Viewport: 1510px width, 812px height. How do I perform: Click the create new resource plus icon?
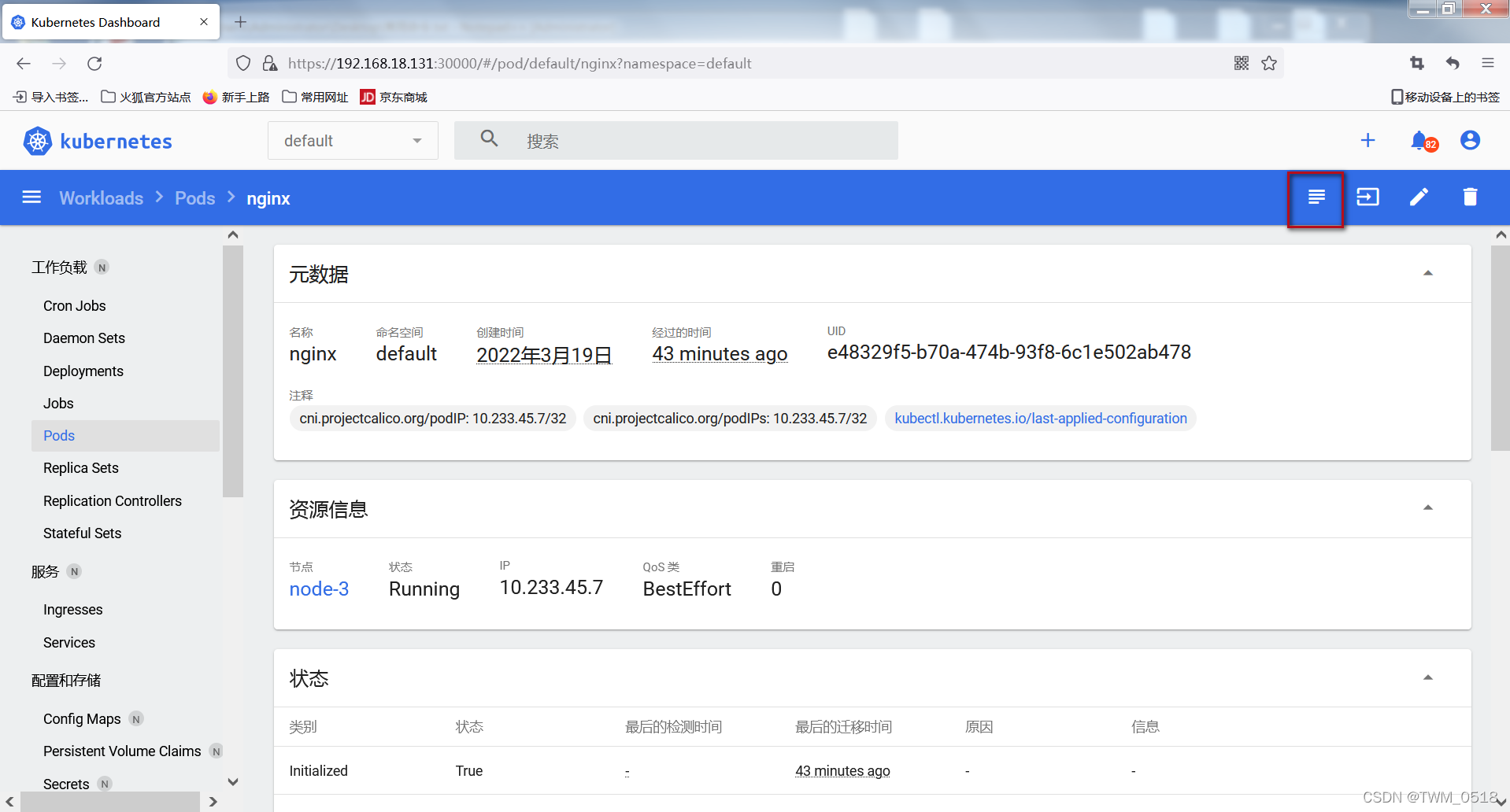point(1368,141)
